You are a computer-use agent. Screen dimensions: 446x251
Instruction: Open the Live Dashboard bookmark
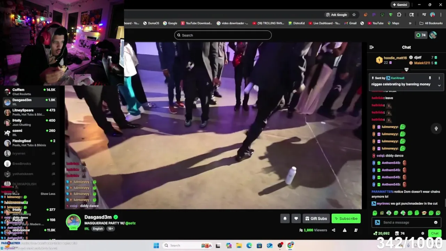point(324,23)
